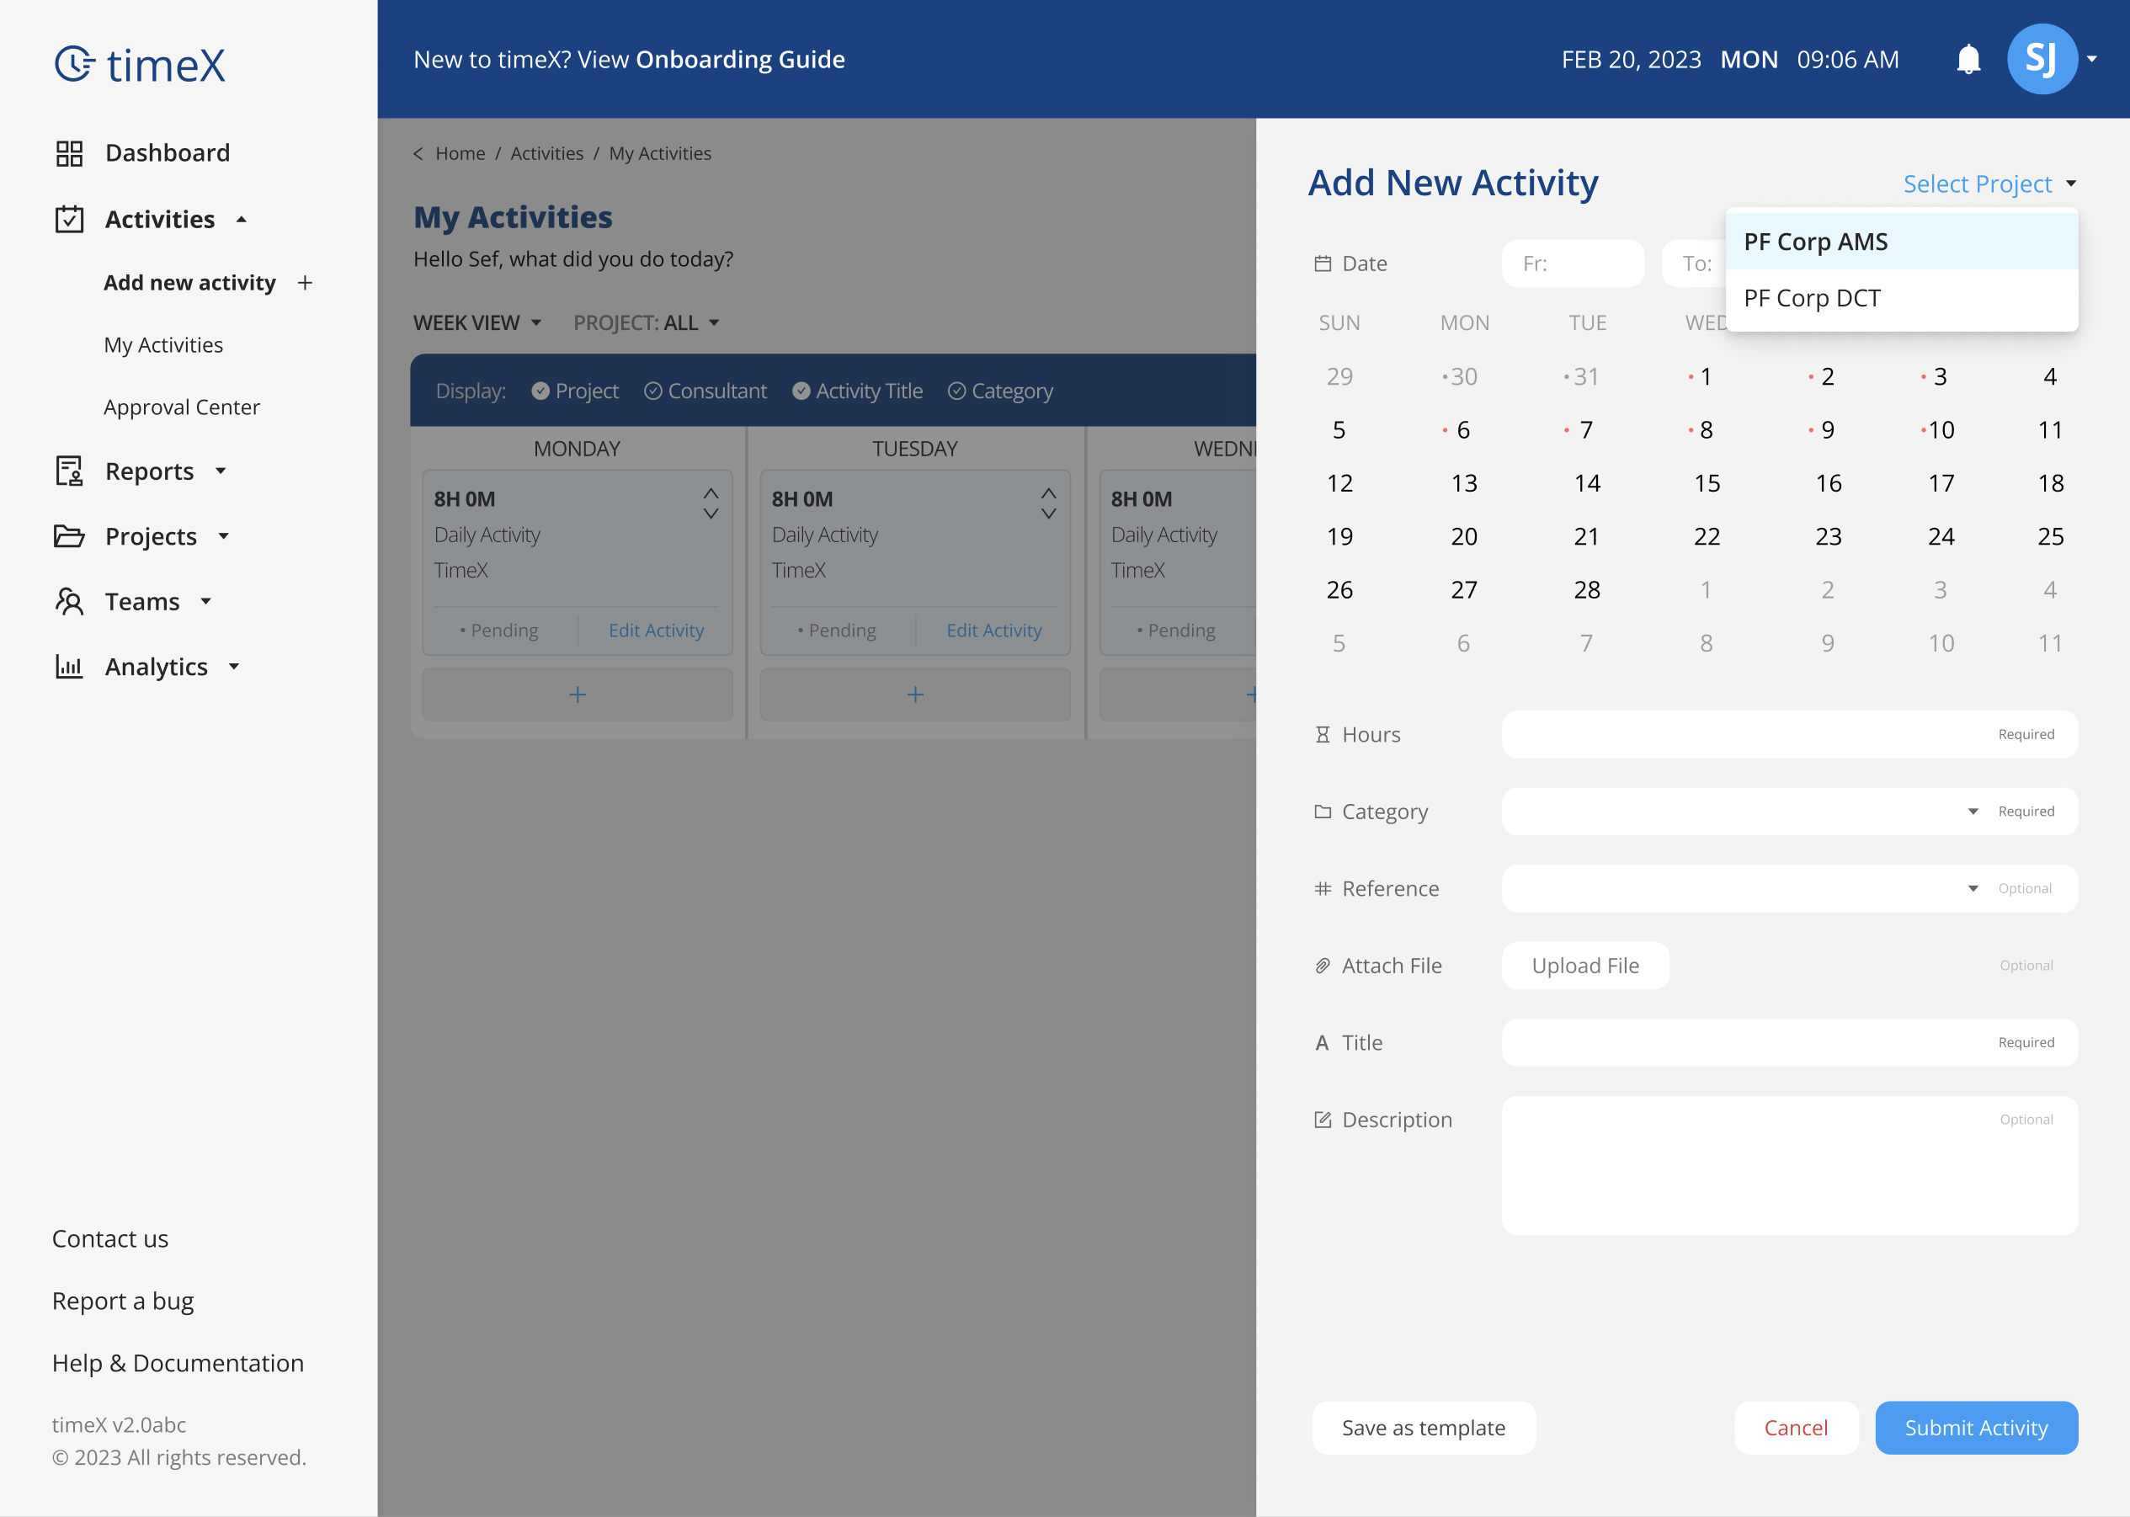Open notifications via the bell icon
The width and height of the screenshot is (2130, 1517).
click(1968, 59)
